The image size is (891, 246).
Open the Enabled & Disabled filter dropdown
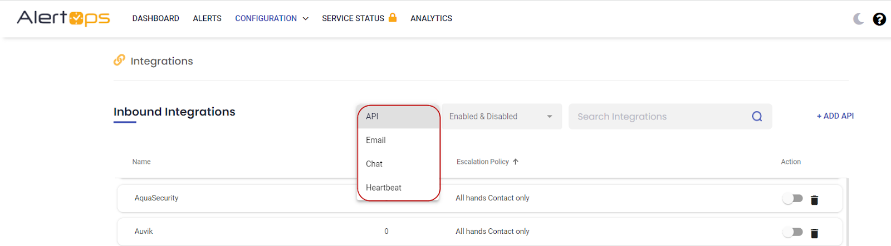(x=501, y=117)
